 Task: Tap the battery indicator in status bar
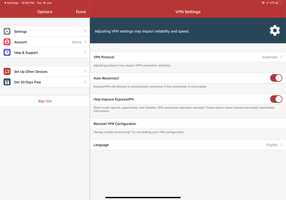279,3
